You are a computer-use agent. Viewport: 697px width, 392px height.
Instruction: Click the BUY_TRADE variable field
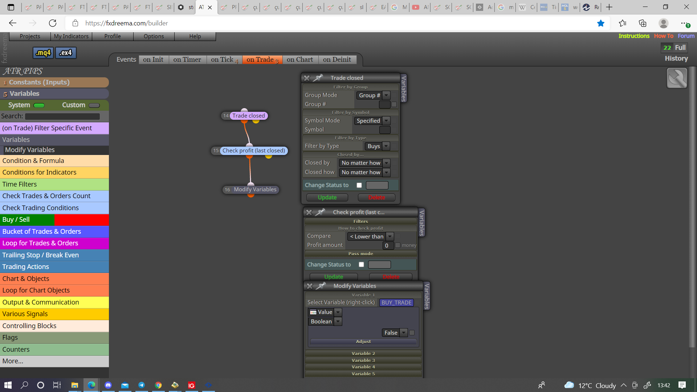point(396,303)
